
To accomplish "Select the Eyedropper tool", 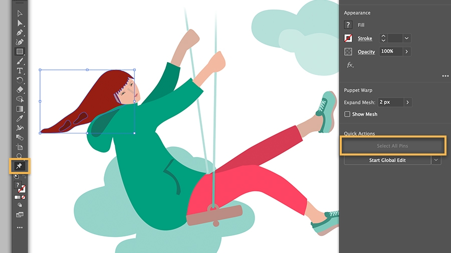I will click(20, 118).
